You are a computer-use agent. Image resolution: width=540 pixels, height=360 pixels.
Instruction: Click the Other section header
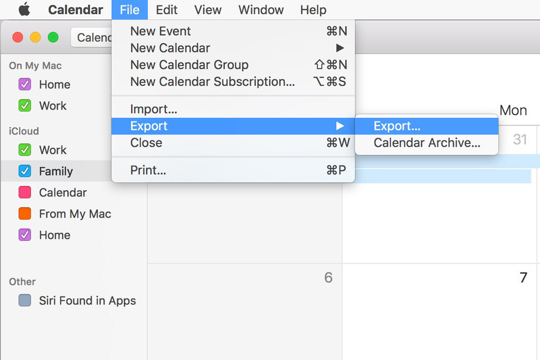pos(22,282)
